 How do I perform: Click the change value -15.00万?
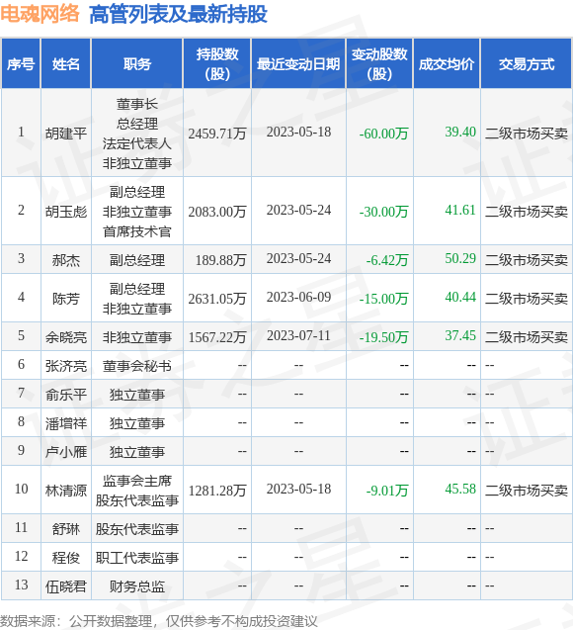point(383,299)
